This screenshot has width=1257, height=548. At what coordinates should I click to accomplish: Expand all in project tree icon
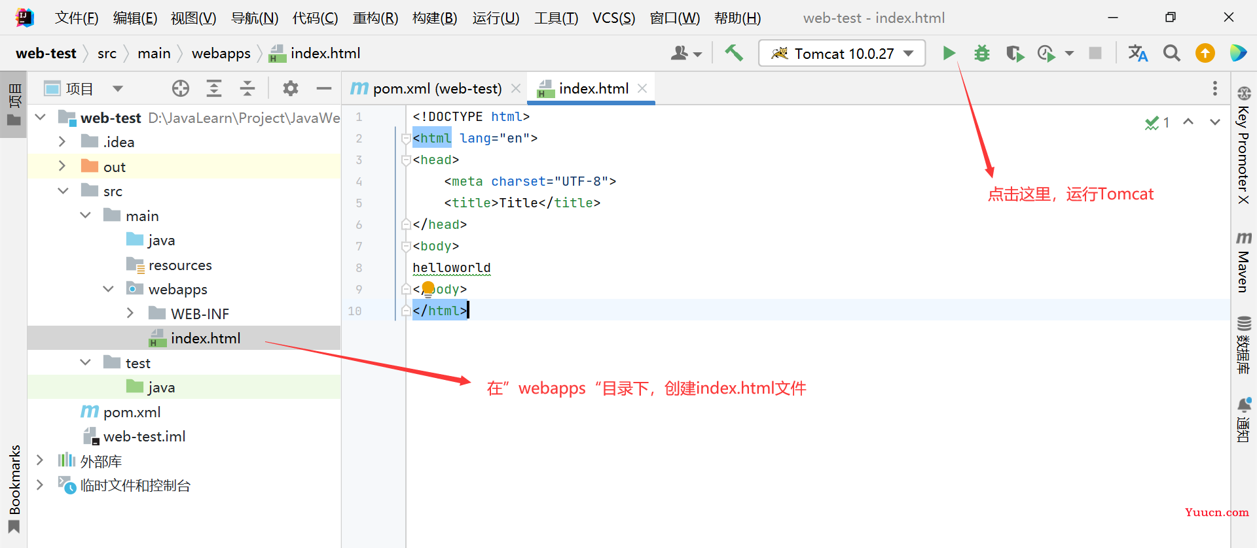click(214, 88)
